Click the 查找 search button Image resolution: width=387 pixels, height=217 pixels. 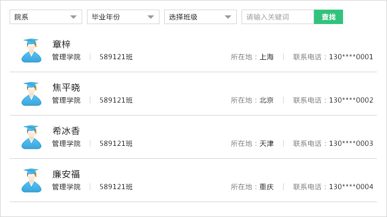click(x=329, y=17)
